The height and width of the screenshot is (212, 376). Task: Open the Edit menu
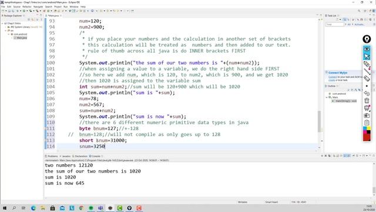tap(9, 6)
